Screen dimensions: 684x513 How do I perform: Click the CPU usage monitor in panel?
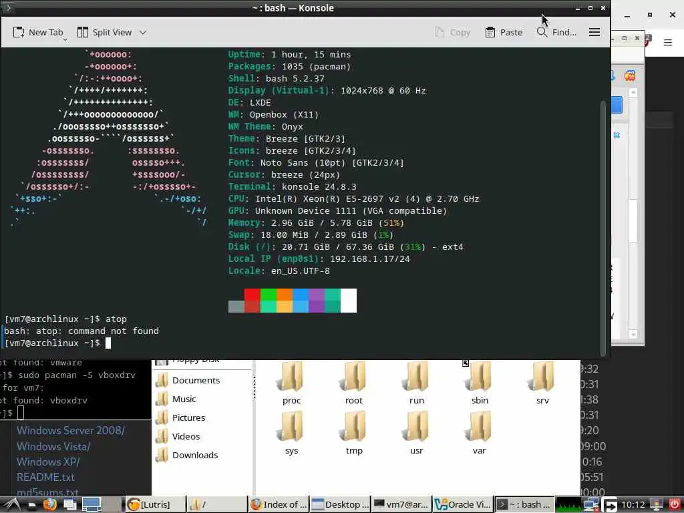[x=569, y=505]
